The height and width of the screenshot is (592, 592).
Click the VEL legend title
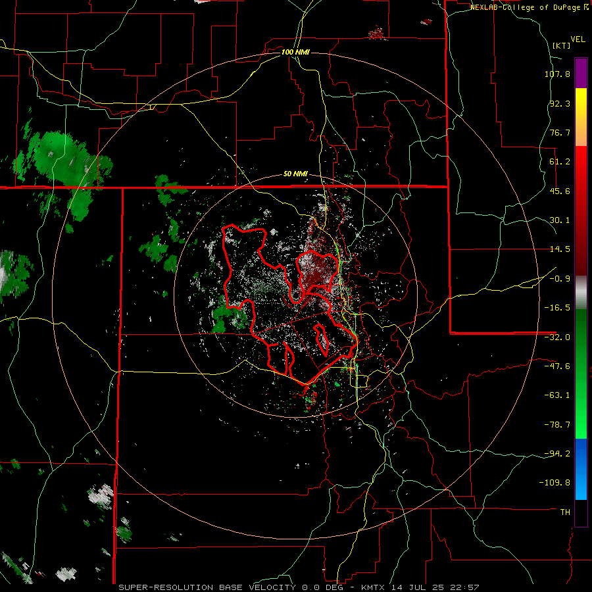point(578,39)
